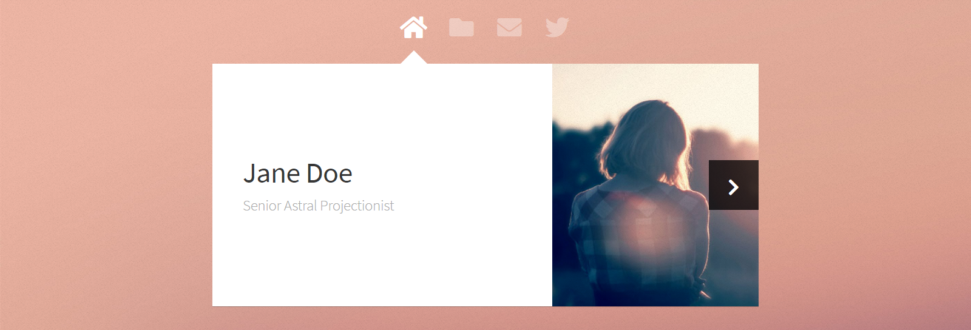Image resolution: width=971 pixels, height=330 pixels.
Task: Click the woman's hair in the portrait
Action: click(x=646, y=140)
